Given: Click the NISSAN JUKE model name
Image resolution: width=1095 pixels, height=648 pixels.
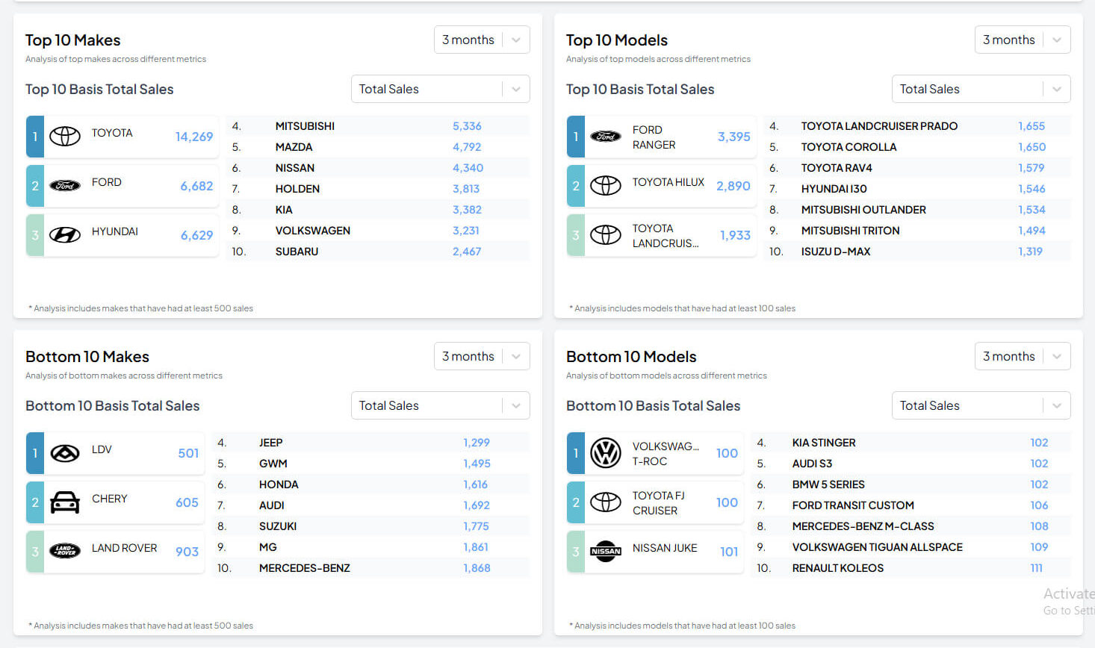Looking at the screenshot, I should click(x=665, y=548).
